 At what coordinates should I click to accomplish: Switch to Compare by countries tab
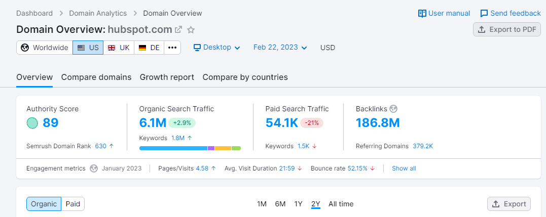click(245, 77)
